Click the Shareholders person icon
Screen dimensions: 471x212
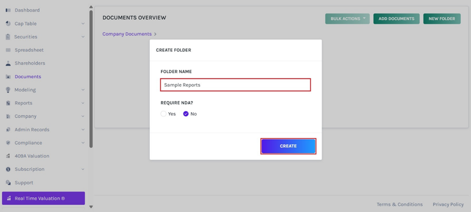pyautogui.click(x=8, y=63)
